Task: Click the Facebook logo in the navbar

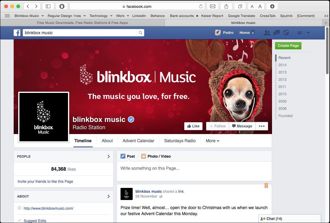Action: click(x=17, y=32)
